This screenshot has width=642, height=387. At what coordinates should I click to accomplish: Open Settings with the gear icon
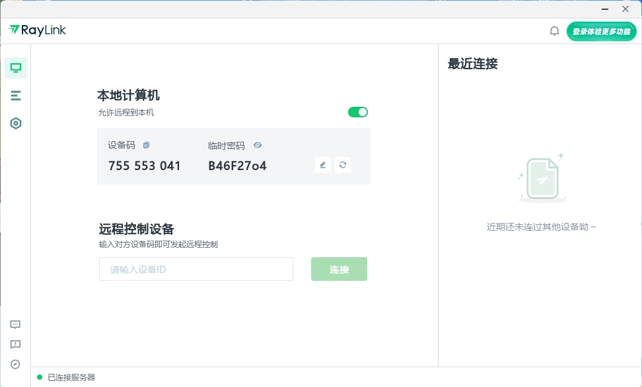click(x=15, y=123)
